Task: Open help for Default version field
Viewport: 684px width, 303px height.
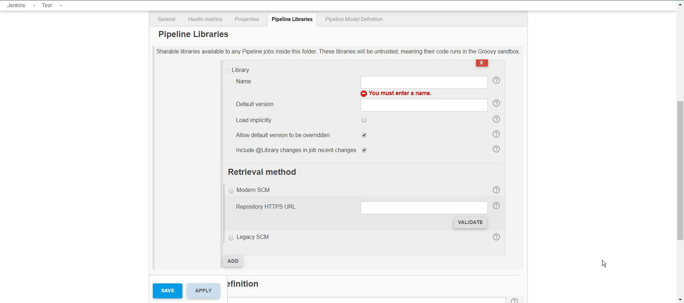Action: coord(496,104)
